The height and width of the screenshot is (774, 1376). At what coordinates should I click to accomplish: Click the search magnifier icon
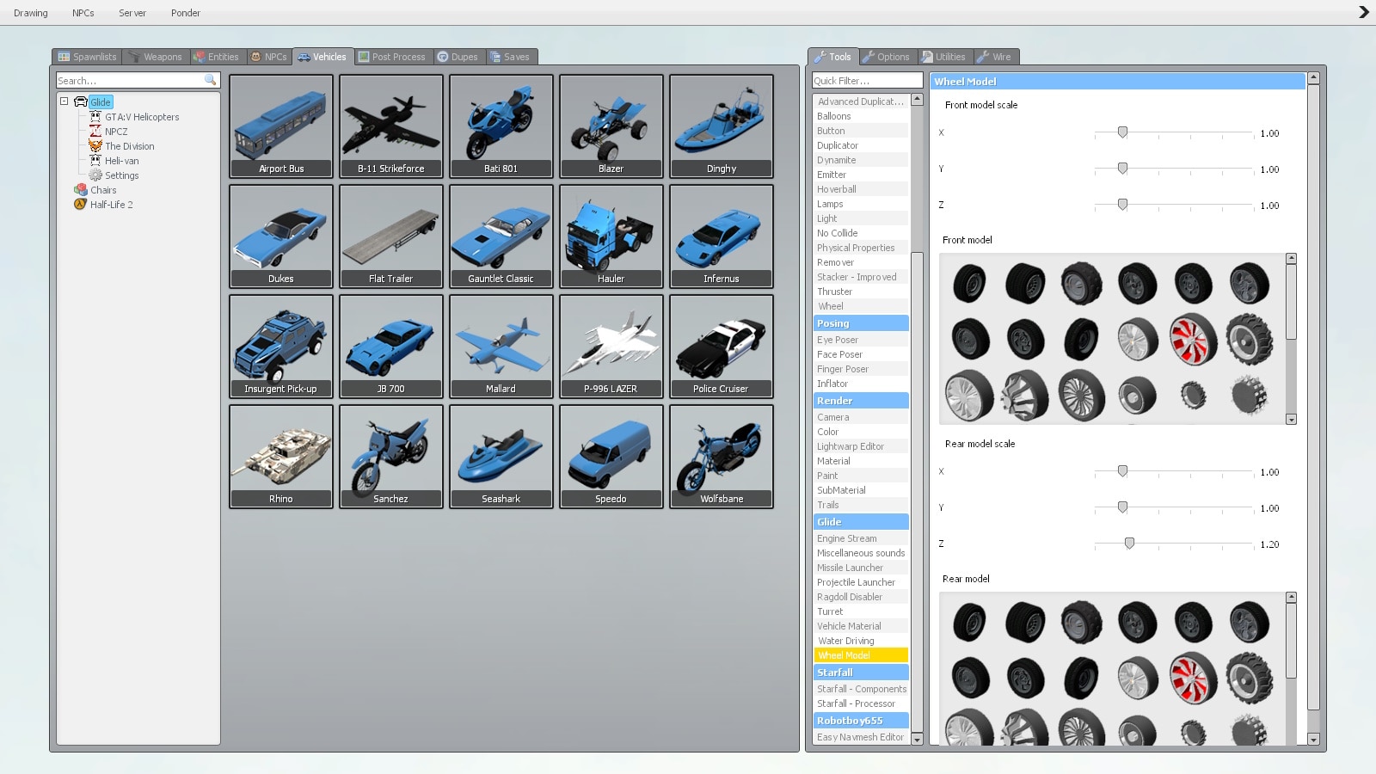point(210,80)
